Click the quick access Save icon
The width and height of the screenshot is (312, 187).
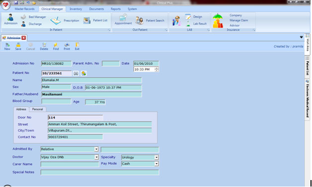[x=16, y=2]
